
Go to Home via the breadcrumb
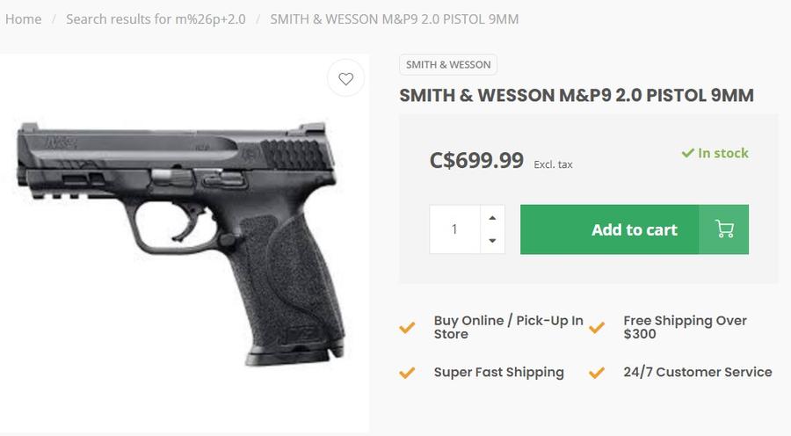tap(23, 19)
